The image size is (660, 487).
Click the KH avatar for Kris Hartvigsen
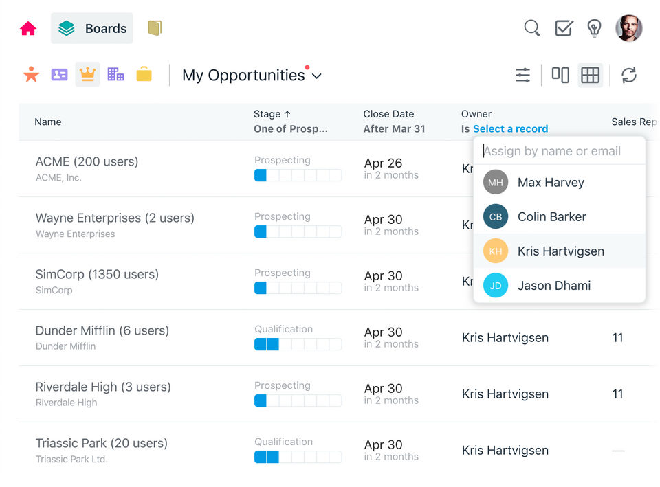click(x=496, y=251)
